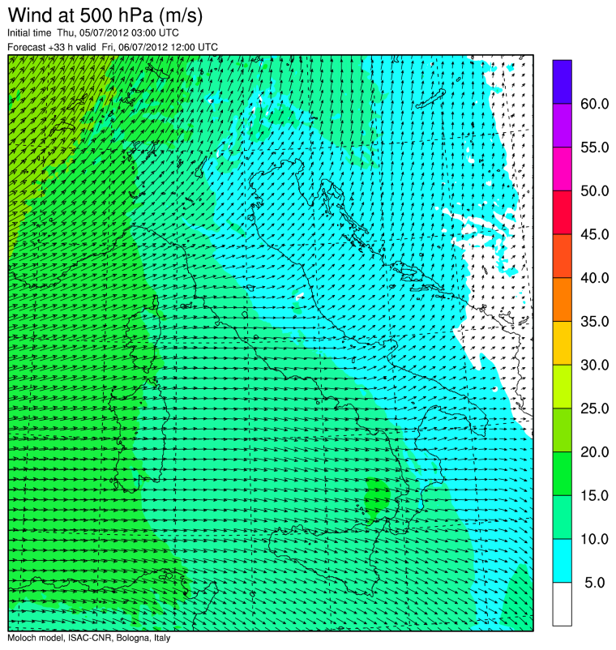616x650 pixels.
Task: Click the 5.0 label on the color scale
Action: point(594,583)
